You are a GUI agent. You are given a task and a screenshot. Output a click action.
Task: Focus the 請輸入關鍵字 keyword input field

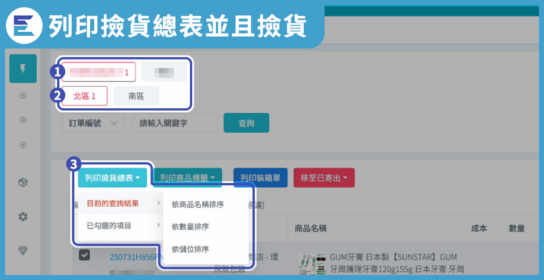point(175,123)
